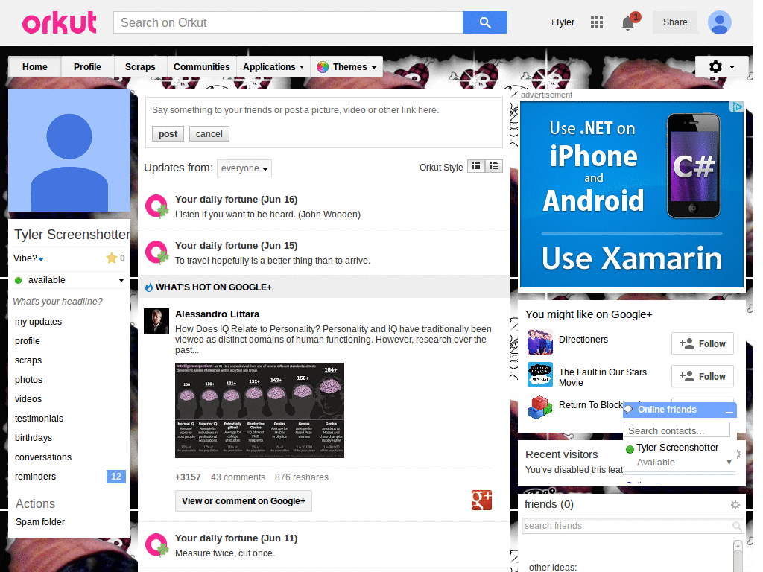Open the notifications bell
Image resolution: width=763 pixels, height=572 pixels.
627,23
